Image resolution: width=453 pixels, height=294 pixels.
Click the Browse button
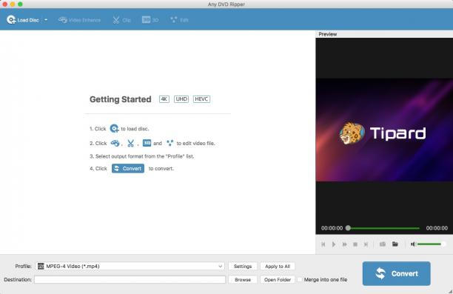[243, 279]
